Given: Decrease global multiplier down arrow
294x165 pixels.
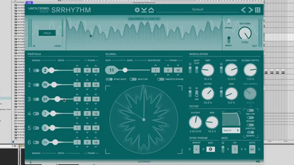Looking at the screenshot, I should point(155,75).
